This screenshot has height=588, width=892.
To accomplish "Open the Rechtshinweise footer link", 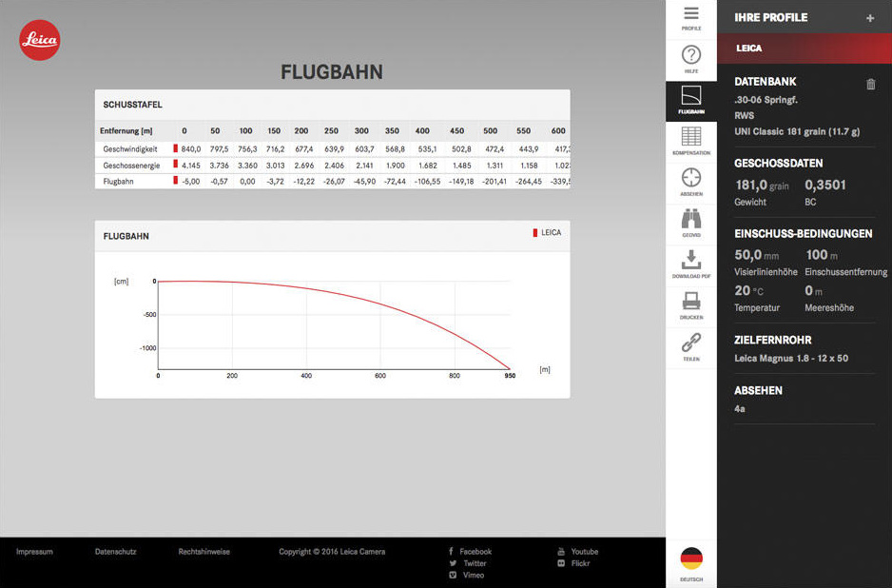I will point(204,552).
